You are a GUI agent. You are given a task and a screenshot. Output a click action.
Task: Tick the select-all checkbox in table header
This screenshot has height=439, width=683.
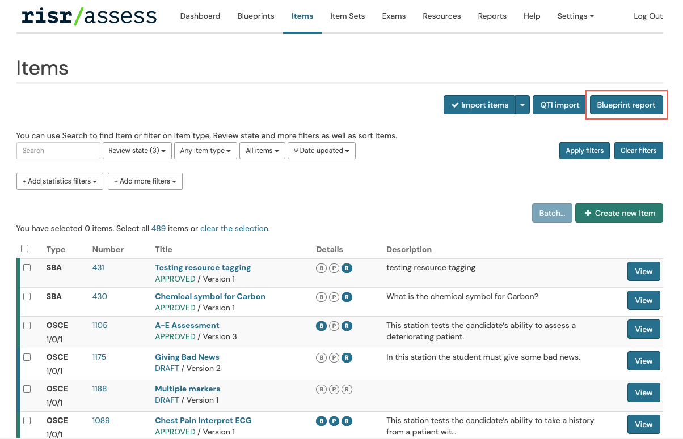(x=24, y=249)
